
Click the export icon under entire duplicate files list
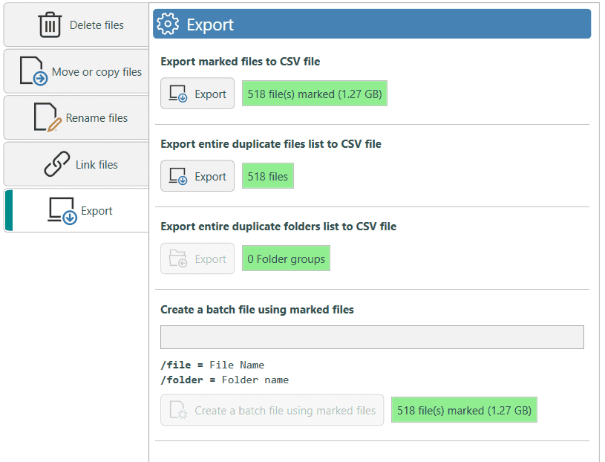click(178, 177)
